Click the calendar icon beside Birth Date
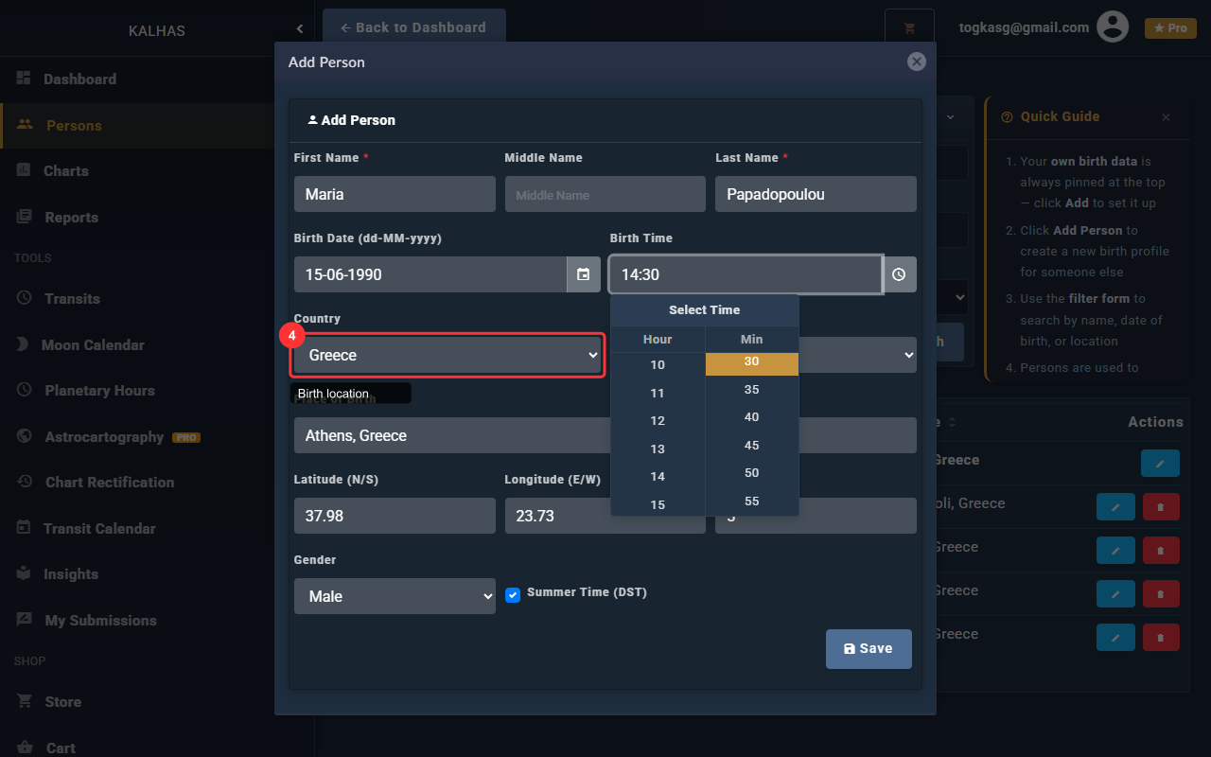The image size is (1211, 757). pyautogui.click(x=583, y=274)
